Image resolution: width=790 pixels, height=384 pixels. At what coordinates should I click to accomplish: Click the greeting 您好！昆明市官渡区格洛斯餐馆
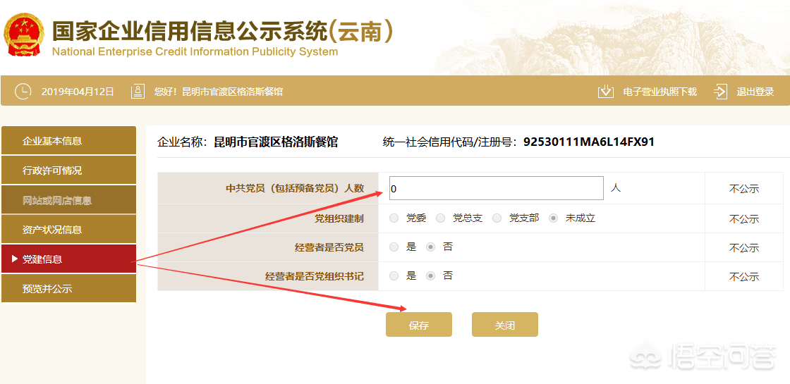[218, 92]
